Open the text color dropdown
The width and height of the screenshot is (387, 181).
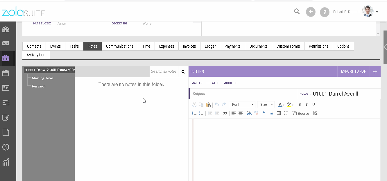[281, 105]
